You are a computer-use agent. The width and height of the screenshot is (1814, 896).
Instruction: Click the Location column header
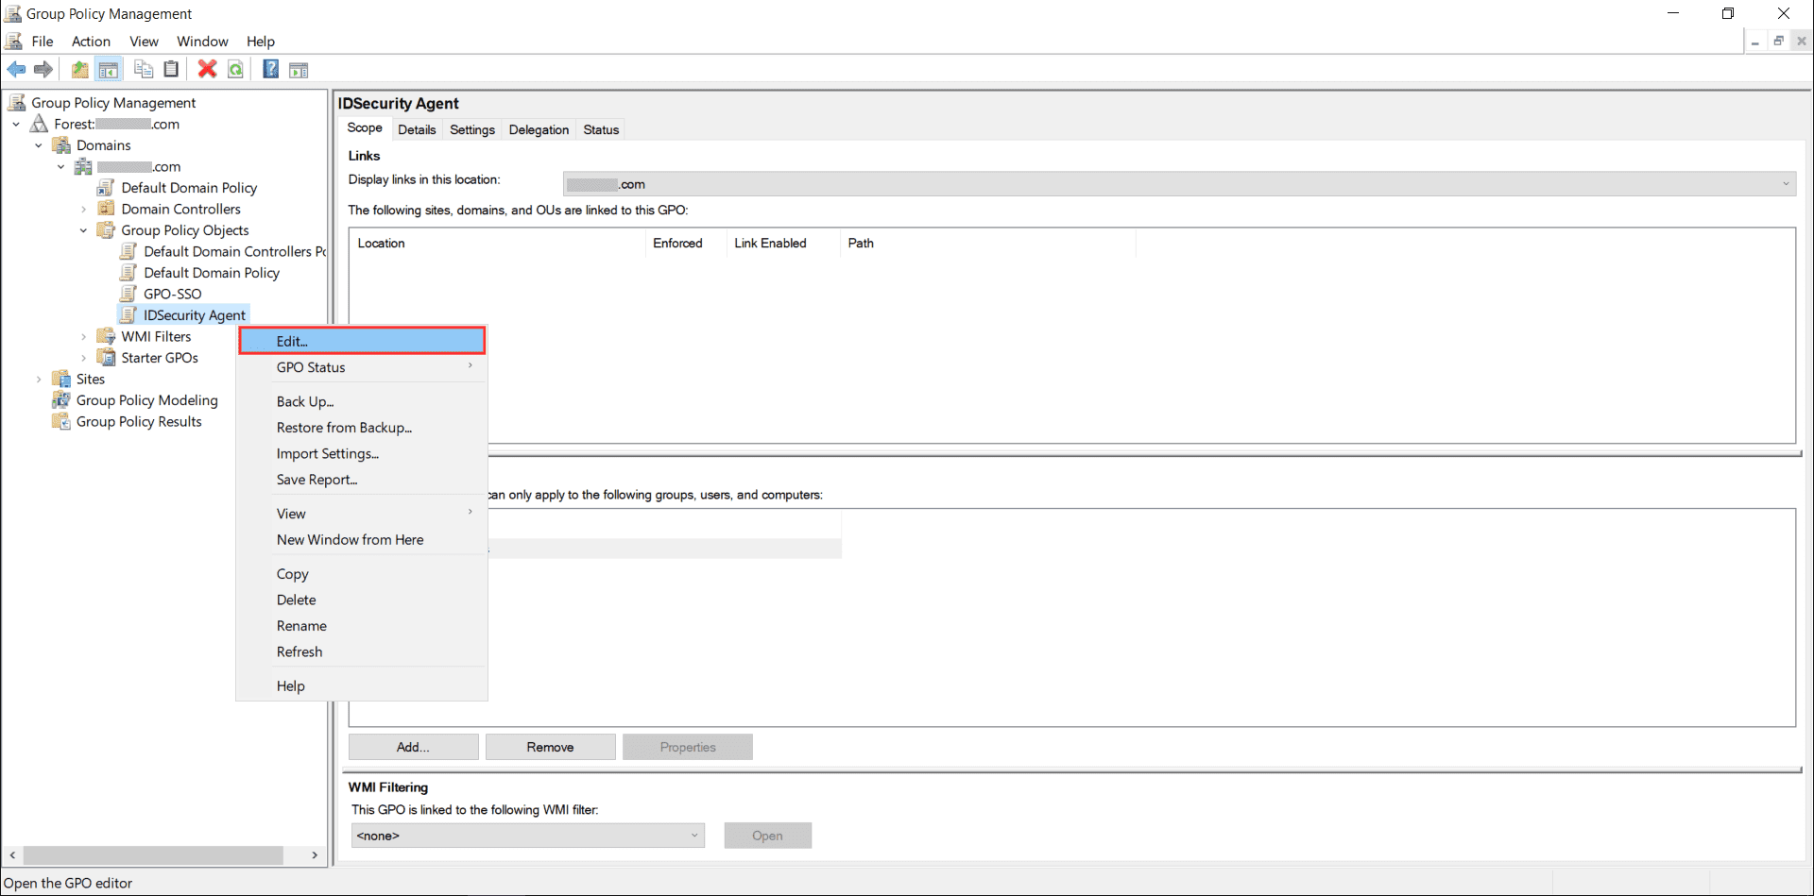tap(497, 243)
